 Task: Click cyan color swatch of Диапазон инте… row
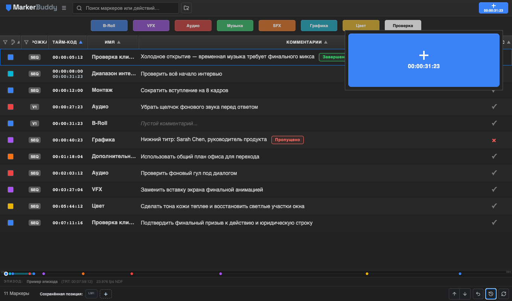point(11,74)
